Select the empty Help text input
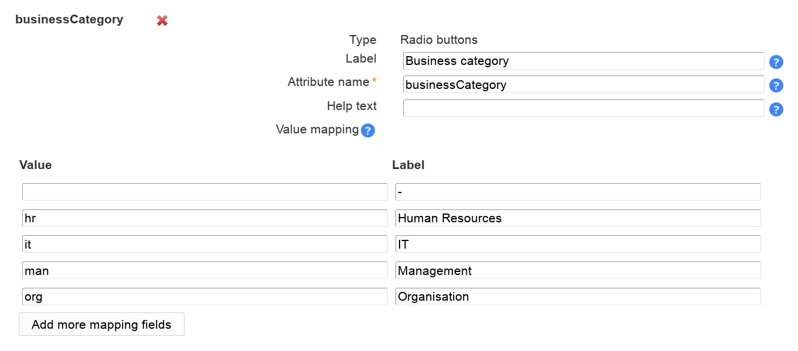The height and width of the screenshot is (351, 798). (x=583, y=108)
